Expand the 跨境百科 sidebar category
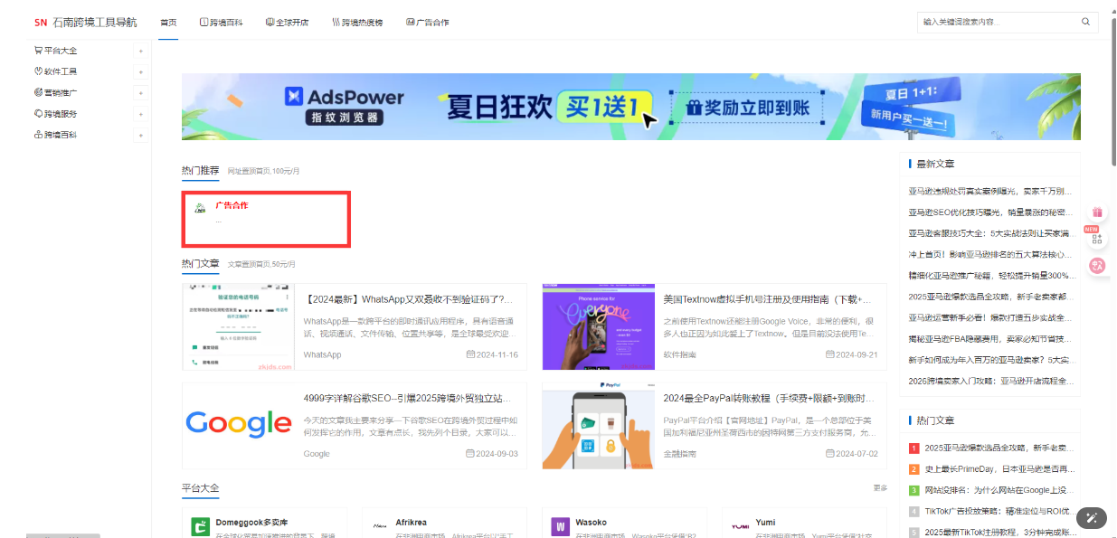Screen dimensions: 1117x538 coord(141,134)
